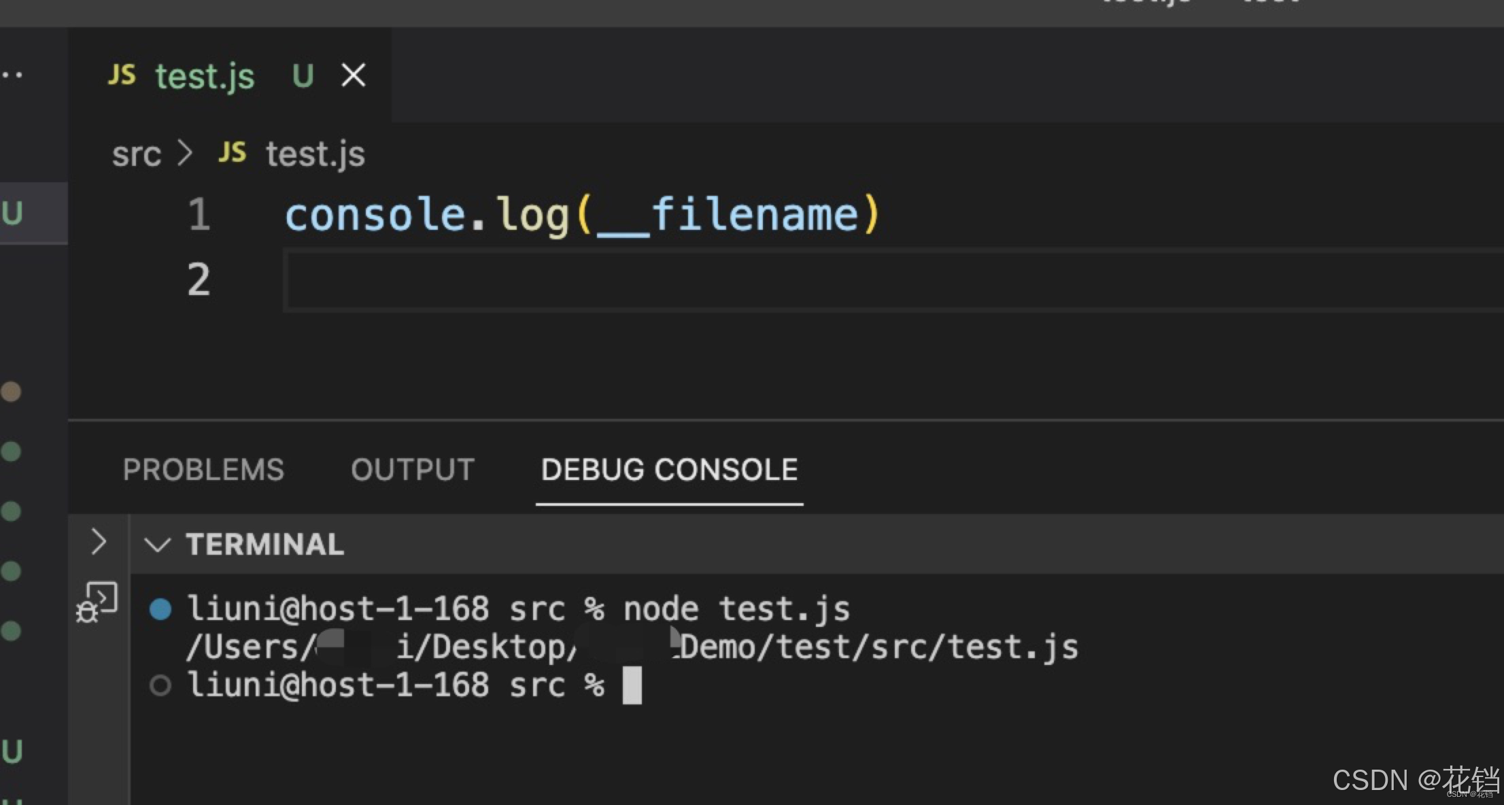The width and height of the screenshot is (1504, 805).
Task: Close the test.js editor tab
Action: point(353,75)
